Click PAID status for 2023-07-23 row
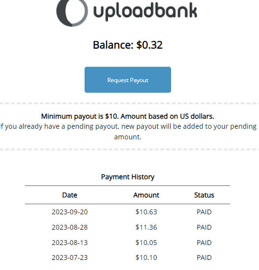 204,258
